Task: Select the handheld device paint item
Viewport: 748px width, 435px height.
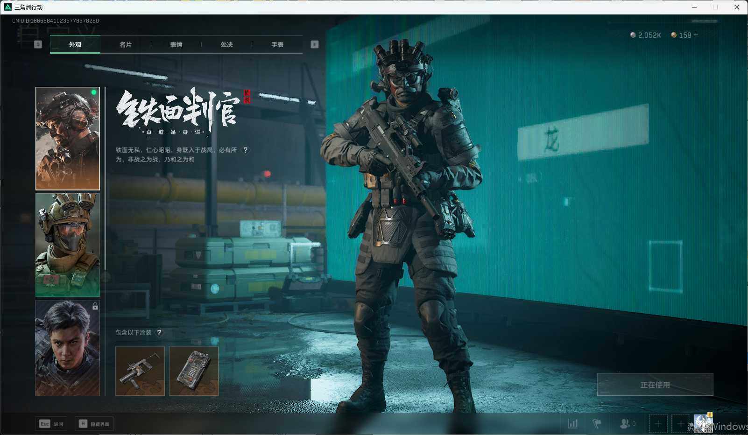Action: pyautogui.click(x=194, y=371)
